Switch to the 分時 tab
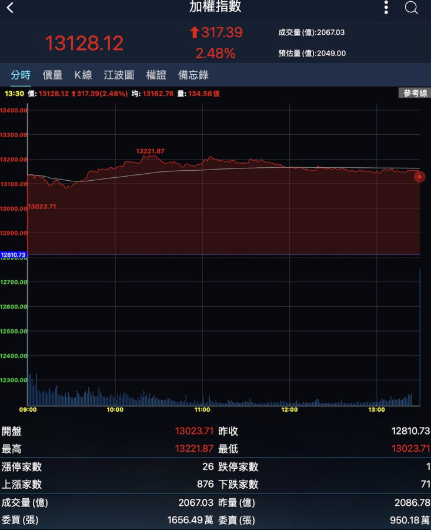This screenshot has height=530, width=431. 21,75
